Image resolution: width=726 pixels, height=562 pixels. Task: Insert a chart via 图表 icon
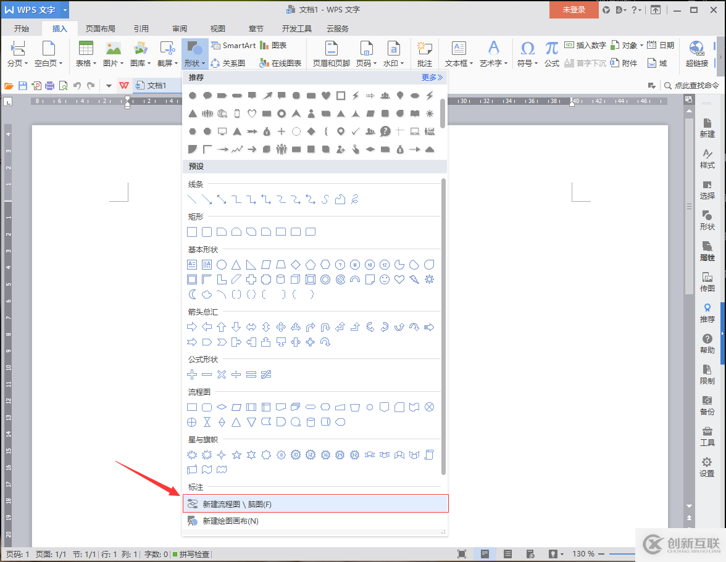273,45
